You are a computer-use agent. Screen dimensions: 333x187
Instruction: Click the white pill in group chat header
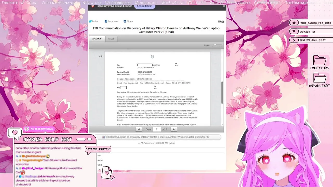click(x=81, y=139)
